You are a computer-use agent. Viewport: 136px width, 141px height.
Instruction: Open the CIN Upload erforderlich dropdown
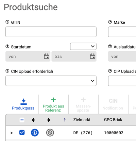click(x=51, y=81)
